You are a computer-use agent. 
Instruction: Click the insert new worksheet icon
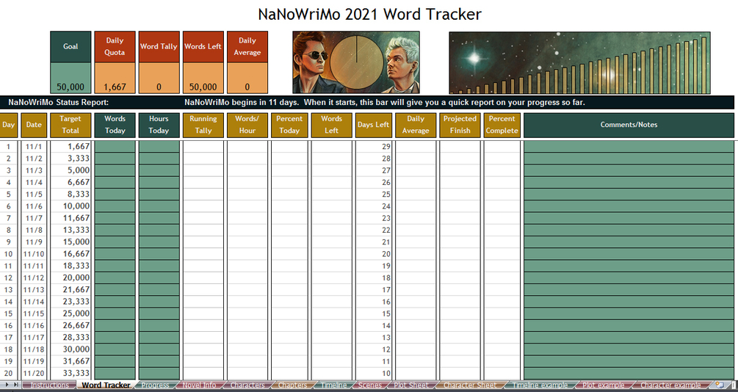click(x=720, y=385)
